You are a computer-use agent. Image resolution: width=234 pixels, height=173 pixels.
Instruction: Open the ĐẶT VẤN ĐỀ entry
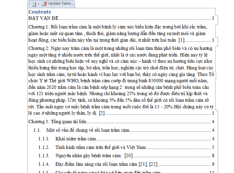44,18
